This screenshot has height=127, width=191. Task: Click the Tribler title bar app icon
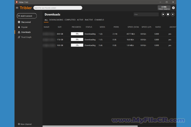[x=17, y=2]
